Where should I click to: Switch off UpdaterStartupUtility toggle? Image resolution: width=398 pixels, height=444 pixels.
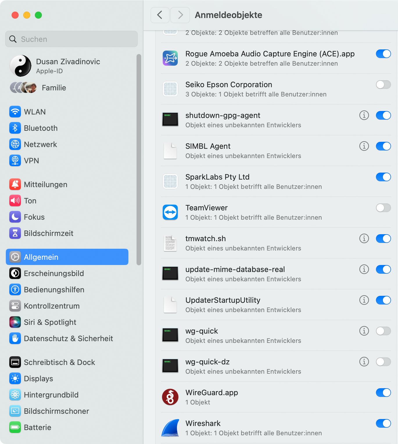(383, 300)
